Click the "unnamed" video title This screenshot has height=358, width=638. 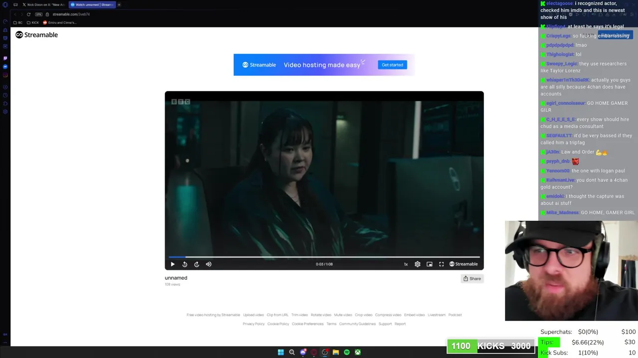tap(176, 278)
